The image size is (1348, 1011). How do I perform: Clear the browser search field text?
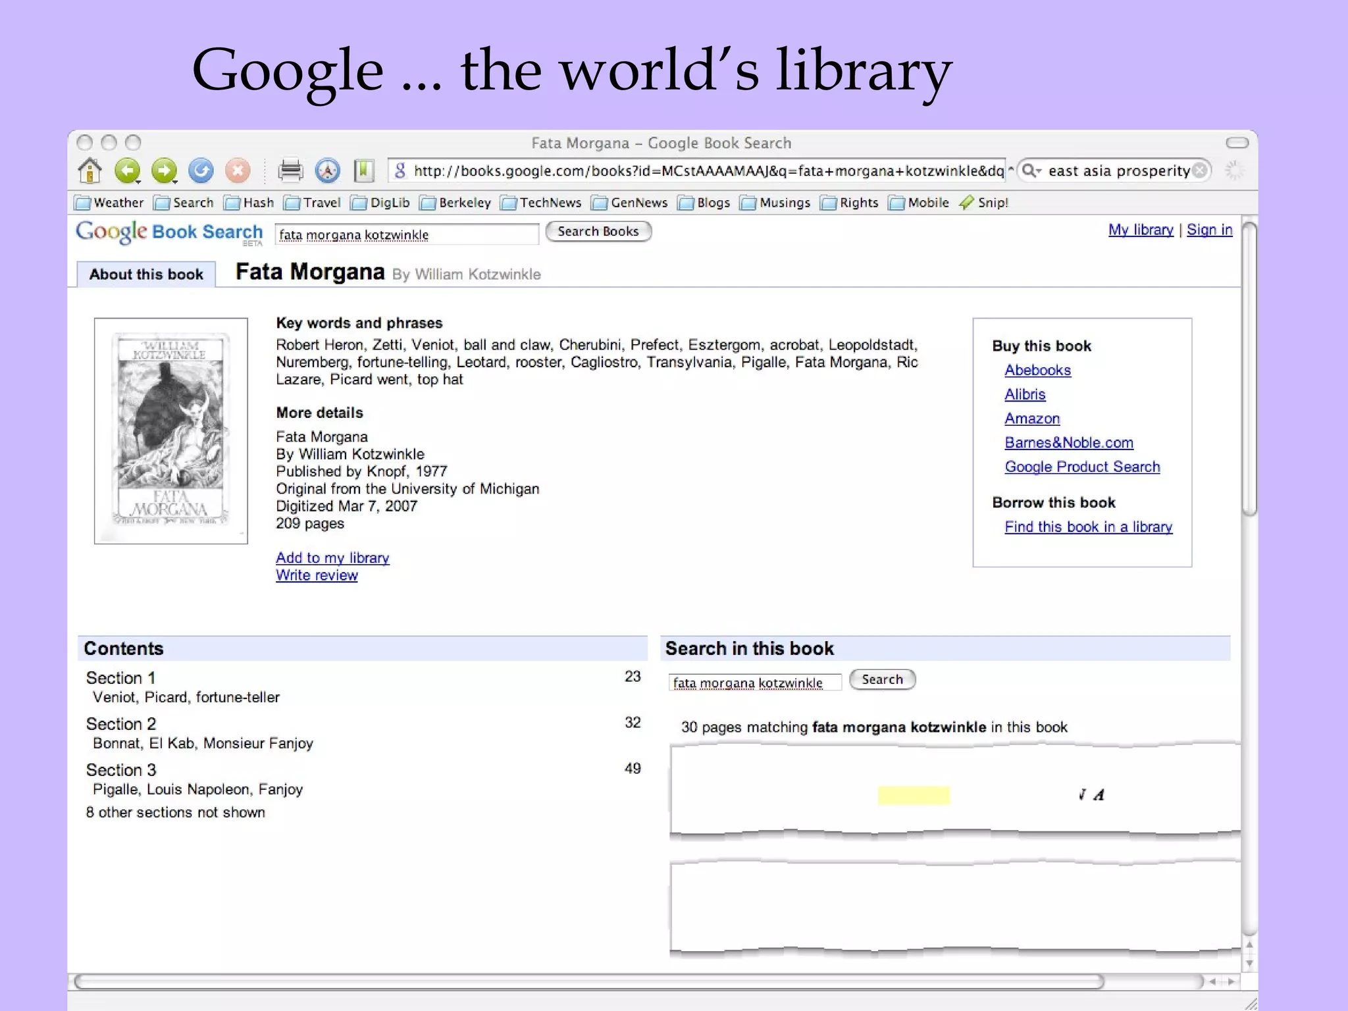[x=1200, y=170]
